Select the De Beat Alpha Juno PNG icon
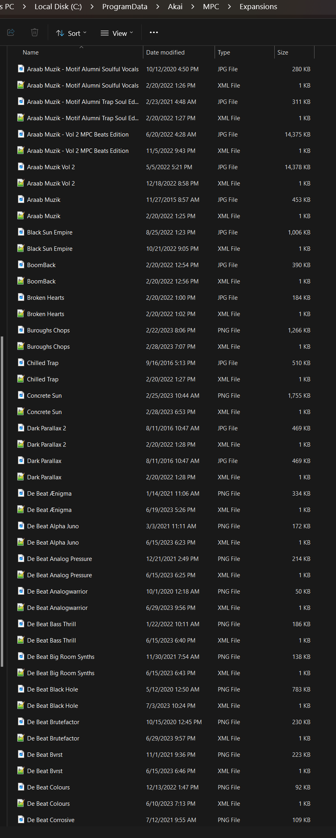336x838 pixels. pyautogui.click(x=21, y=526)
